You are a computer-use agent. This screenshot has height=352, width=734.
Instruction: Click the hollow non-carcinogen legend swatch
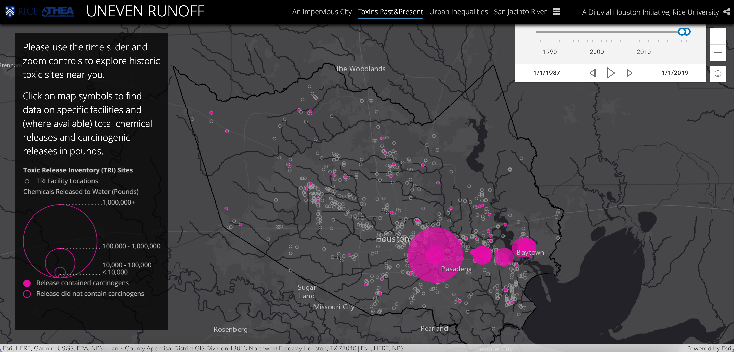point(27,294)
